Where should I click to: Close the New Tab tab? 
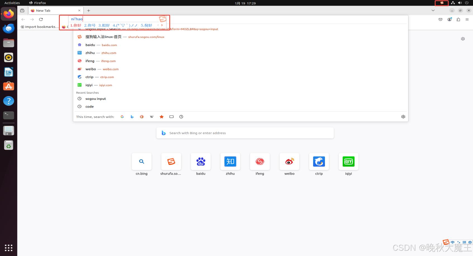point(79,11)
